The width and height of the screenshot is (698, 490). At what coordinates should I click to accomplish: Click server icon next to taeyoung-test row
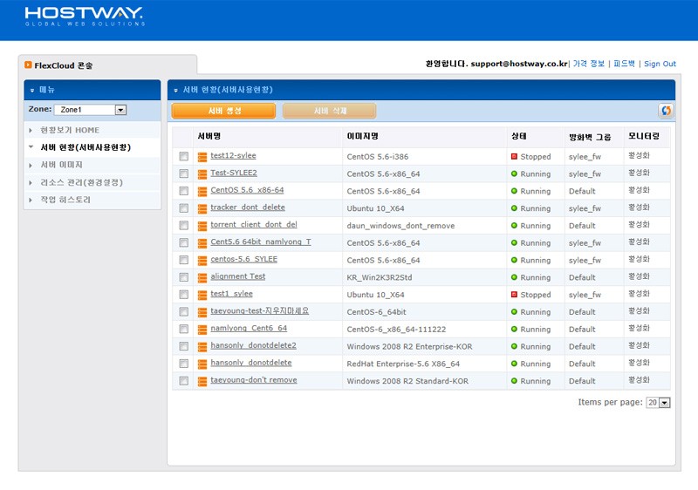point(202,312)
